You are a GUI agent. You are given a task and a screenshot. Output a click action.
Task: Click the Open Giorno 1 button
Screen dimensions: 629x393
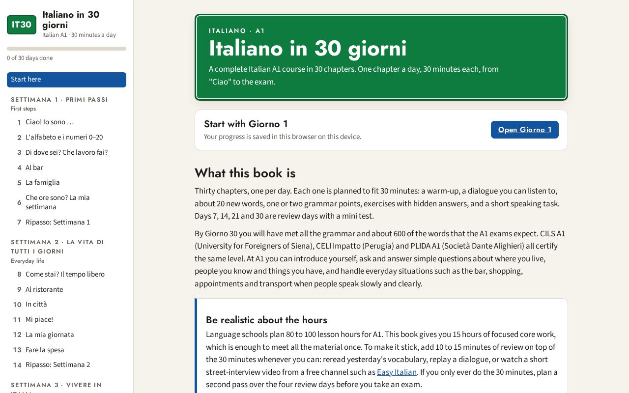click(x=525, y=130)
